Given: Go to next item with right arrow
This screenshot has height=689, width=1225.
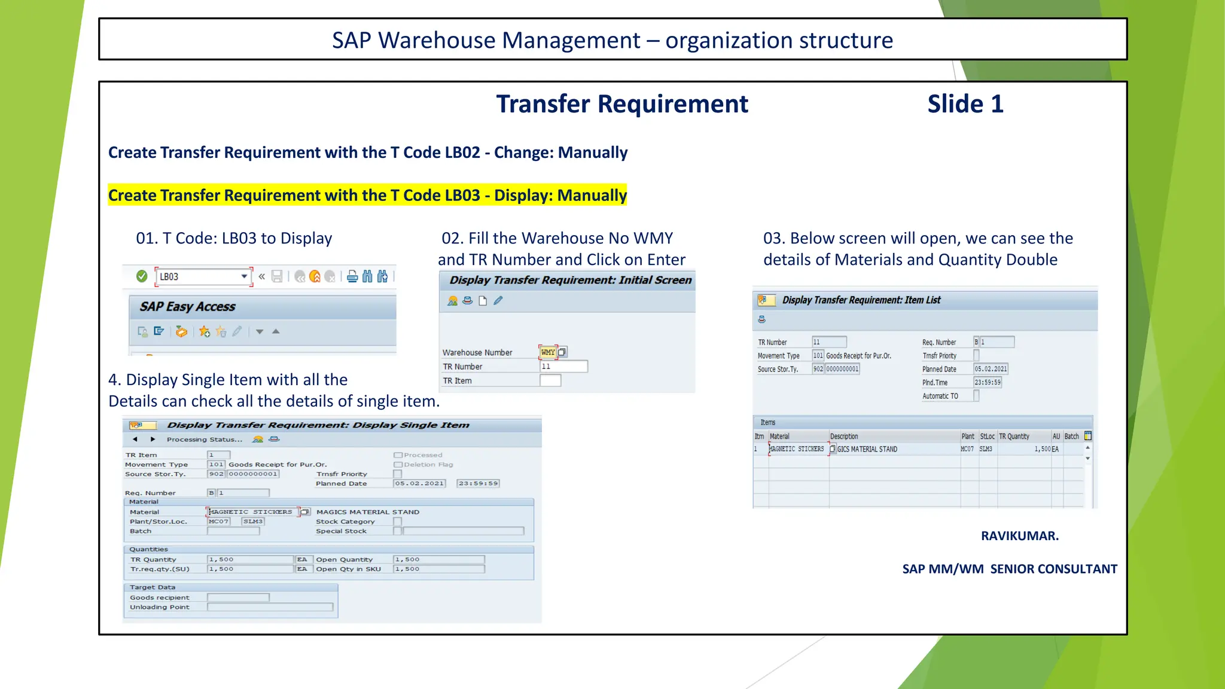Looking at the screenshot, I should tap(153, 440).
